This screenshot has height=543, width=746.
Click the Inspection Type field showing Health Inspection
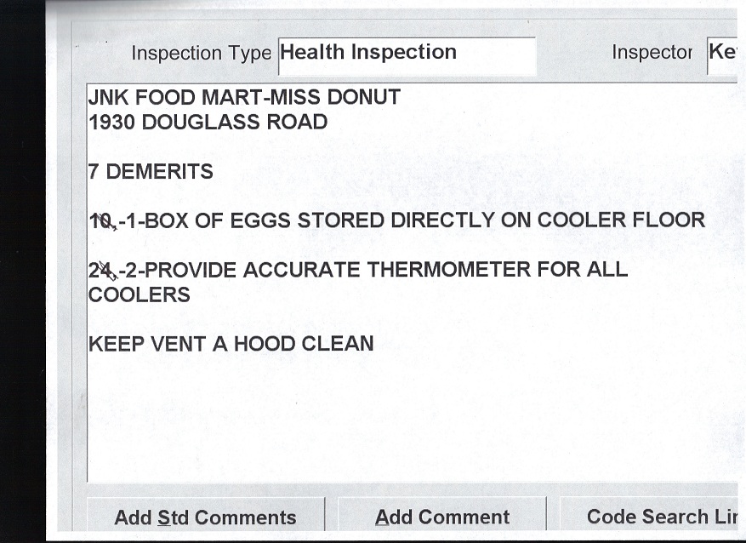click(x=407, y=54)
